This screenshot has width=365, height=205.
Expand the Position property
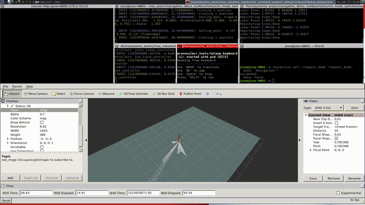coord(8,139)
